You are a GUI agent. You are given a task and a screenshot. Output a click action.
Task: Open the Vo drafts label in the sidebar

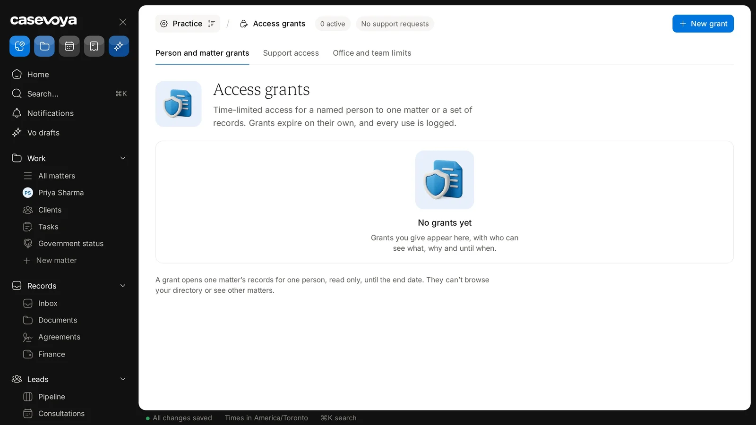[x=43, y=132]
